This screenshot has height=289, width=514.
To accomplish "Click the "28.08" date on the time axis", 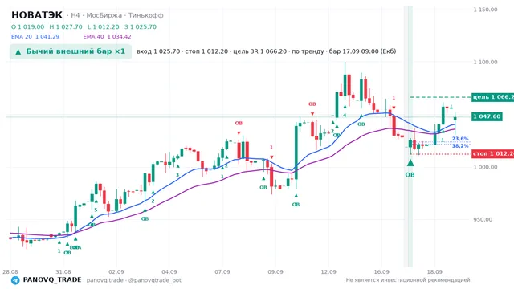I will [x=10, y=272].
